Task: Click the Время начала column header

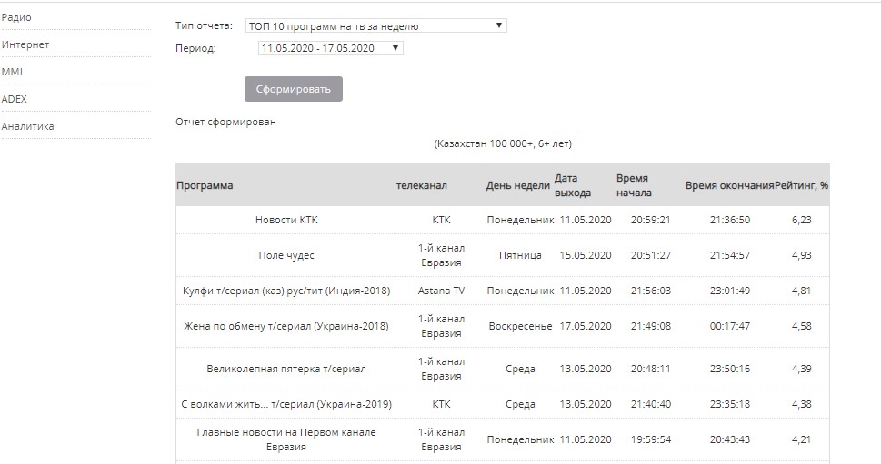Action: point(633,185)
